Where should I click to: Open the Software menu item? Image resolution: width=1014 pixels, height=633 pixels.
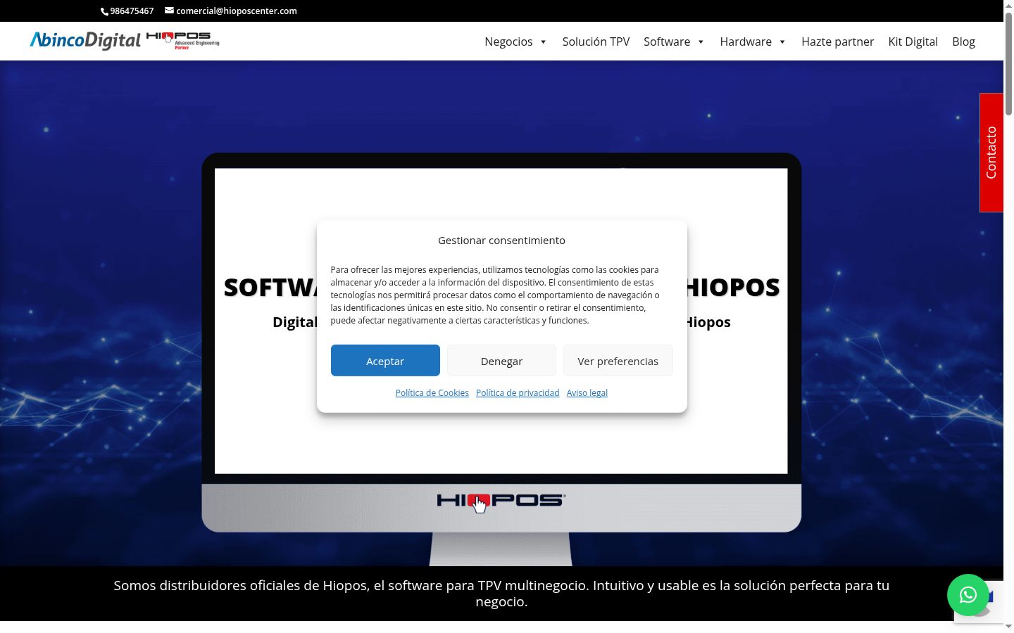[x=667, y=41]
